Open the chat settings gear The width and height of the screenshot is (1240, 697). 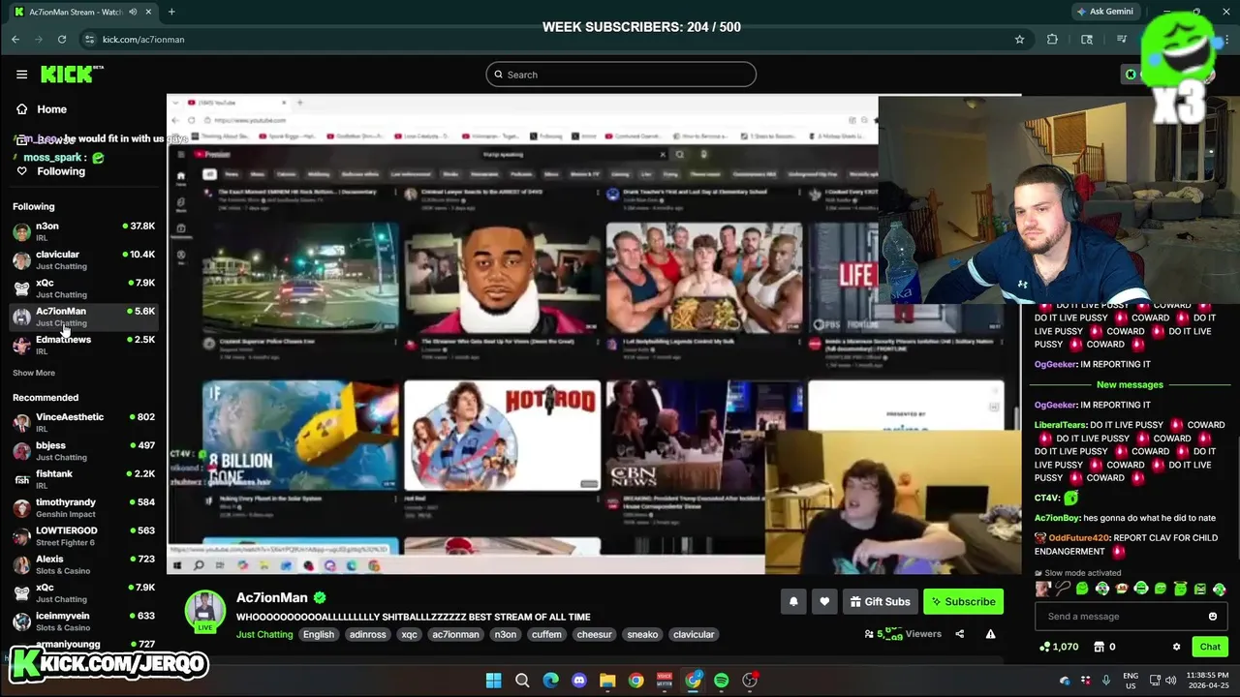point(1176,647)
